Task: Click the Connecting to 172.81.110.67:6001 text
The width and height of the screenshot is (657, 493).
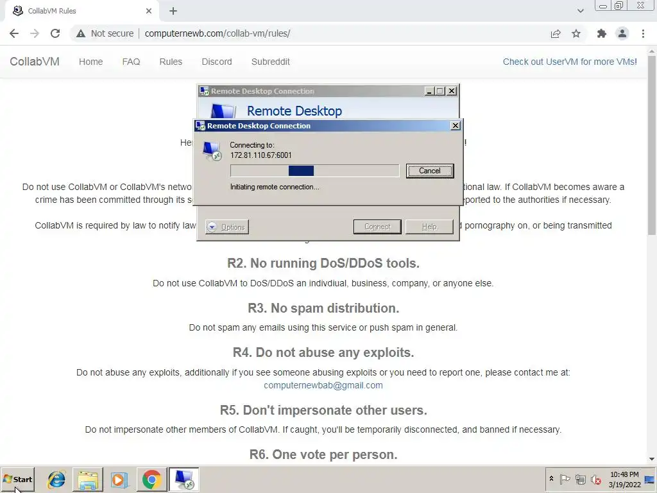Action: click(260, 150)
